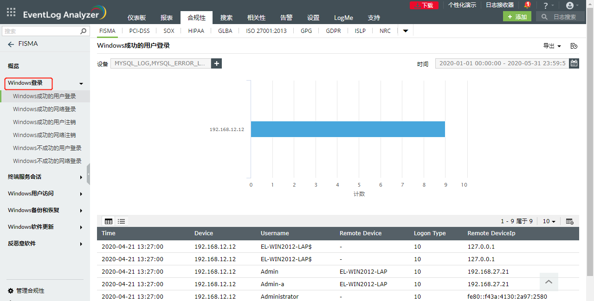Open the user account avatar menu
The width and height of the screenshot is (594, 301).
coord(570,6)
